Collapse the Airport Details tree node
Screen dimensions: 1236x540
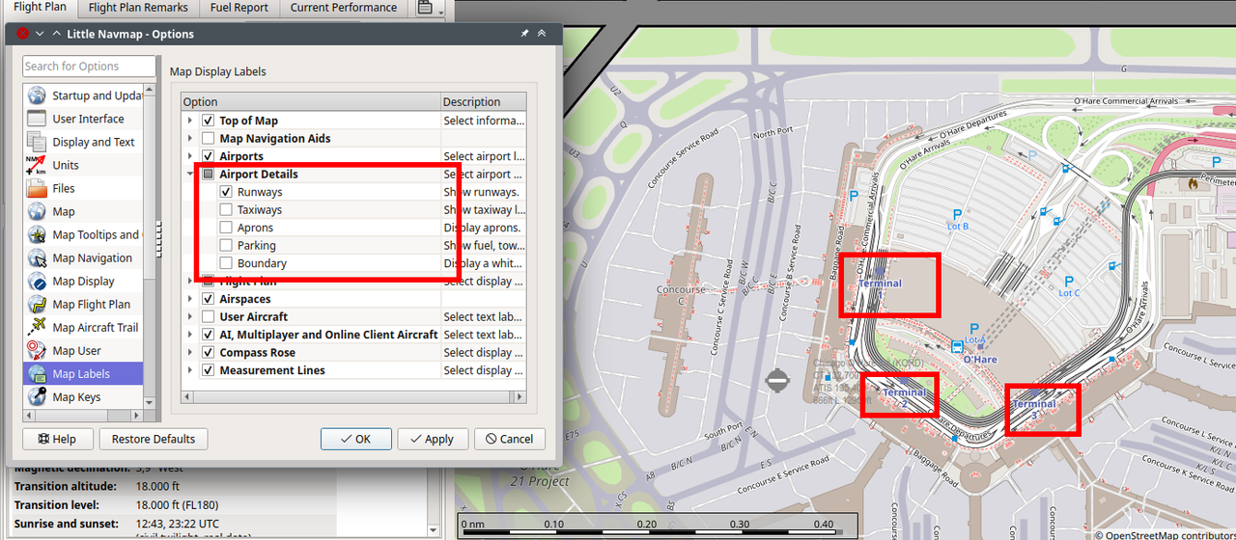tap(189, 175)
